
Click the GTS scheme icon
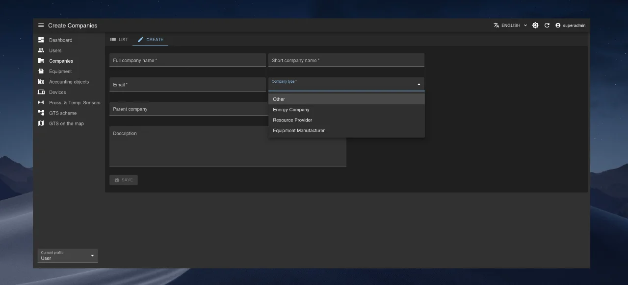click(41, 113)
